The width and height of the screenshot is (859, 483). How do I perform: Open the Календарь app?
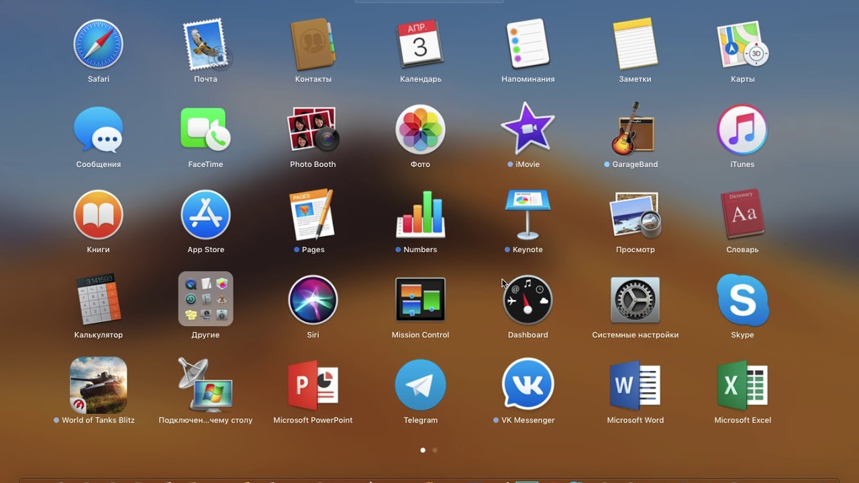(x=421, y=44)
